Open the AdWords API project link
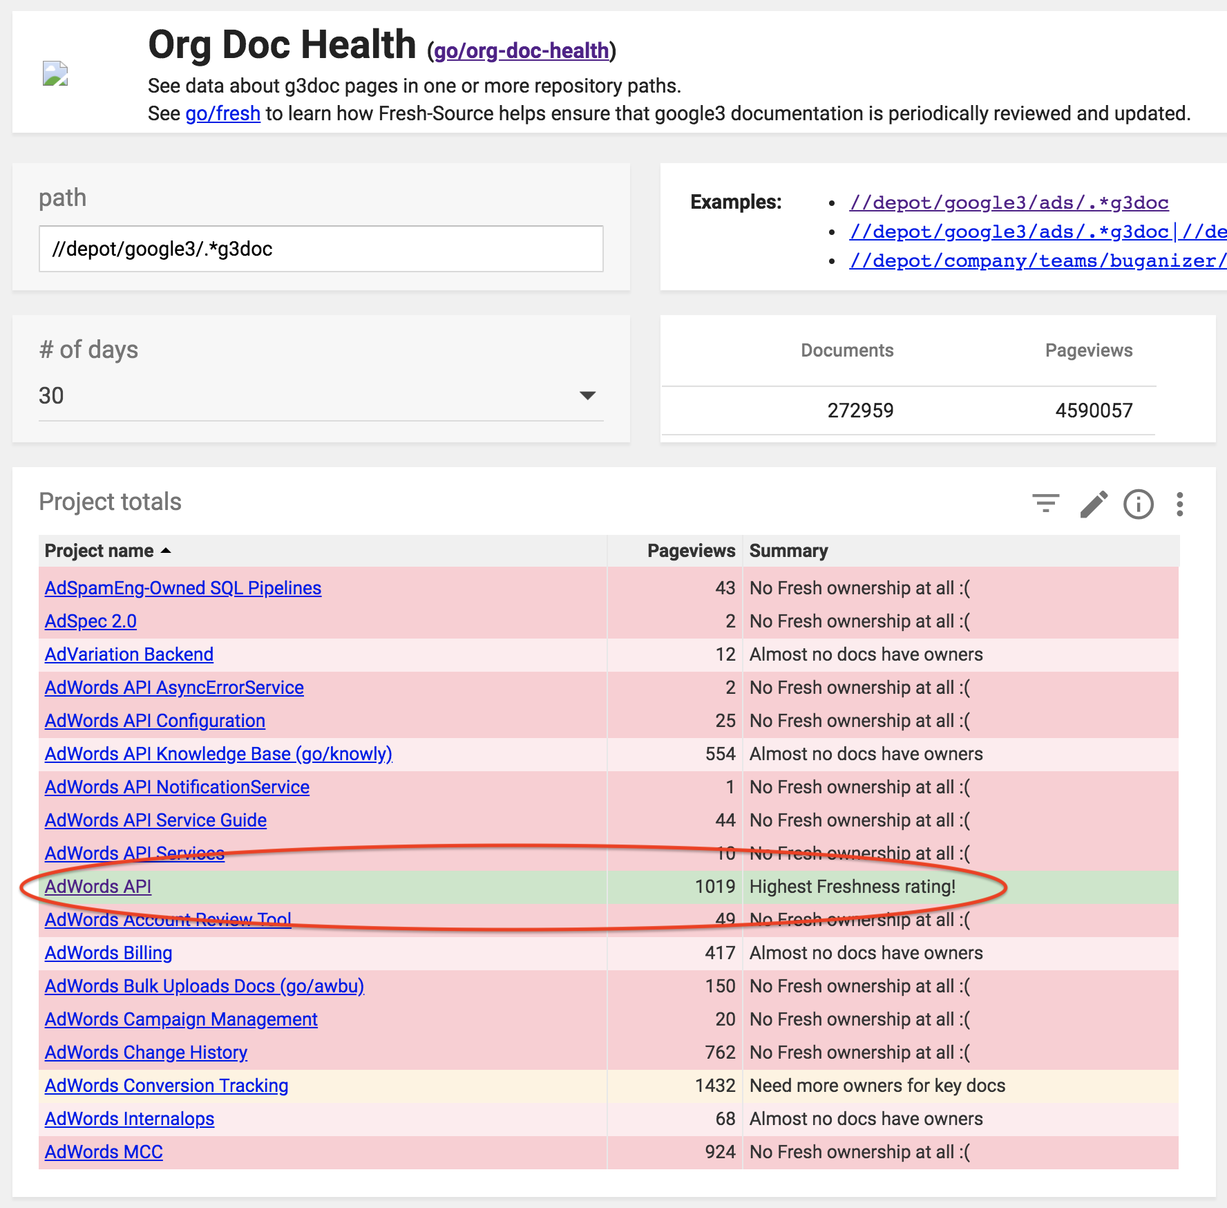 [x=97, y=887]
